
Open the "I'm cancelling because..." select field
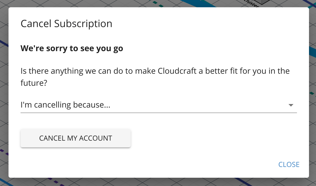coord(159,105)
